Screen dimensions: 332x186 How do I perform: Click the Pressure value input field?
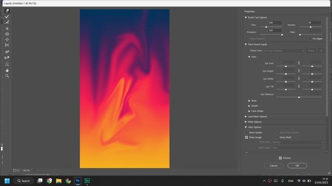click(x=275, y=30)
